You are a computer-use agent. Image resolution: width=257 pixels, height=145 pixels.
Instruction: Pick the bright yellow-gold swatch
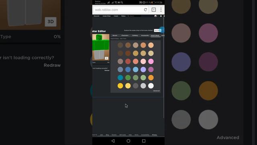tap(120, 86)
